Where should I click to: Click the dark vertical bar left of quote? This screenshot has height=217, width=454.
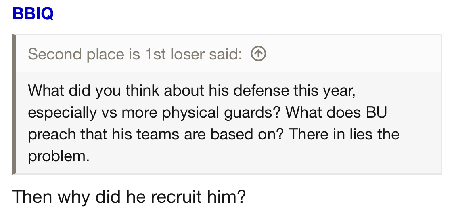[x=14, y=104]
